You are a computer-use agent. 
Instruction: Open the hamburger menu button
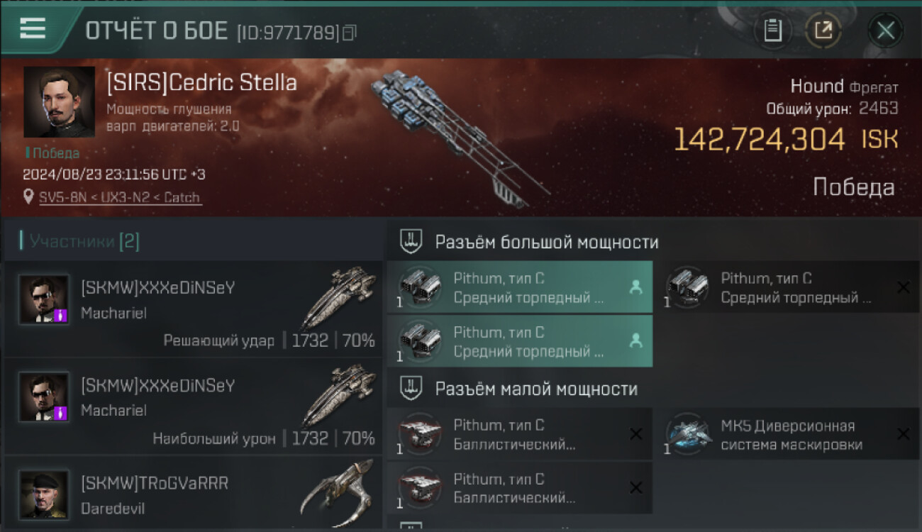(33, 28)
